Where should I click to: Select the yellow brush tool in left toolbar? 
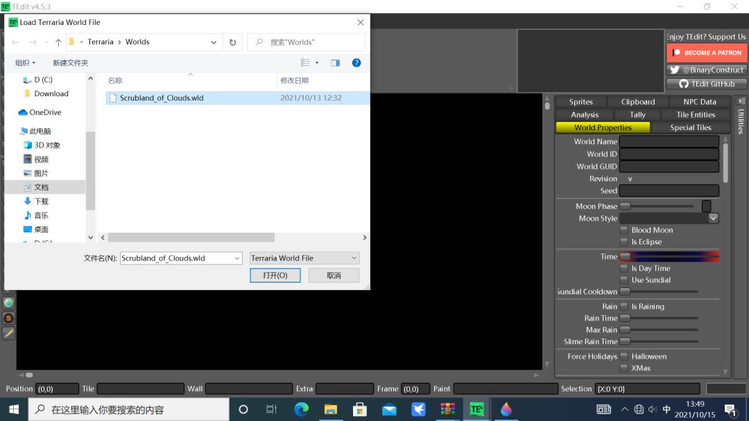click(8, 333)
